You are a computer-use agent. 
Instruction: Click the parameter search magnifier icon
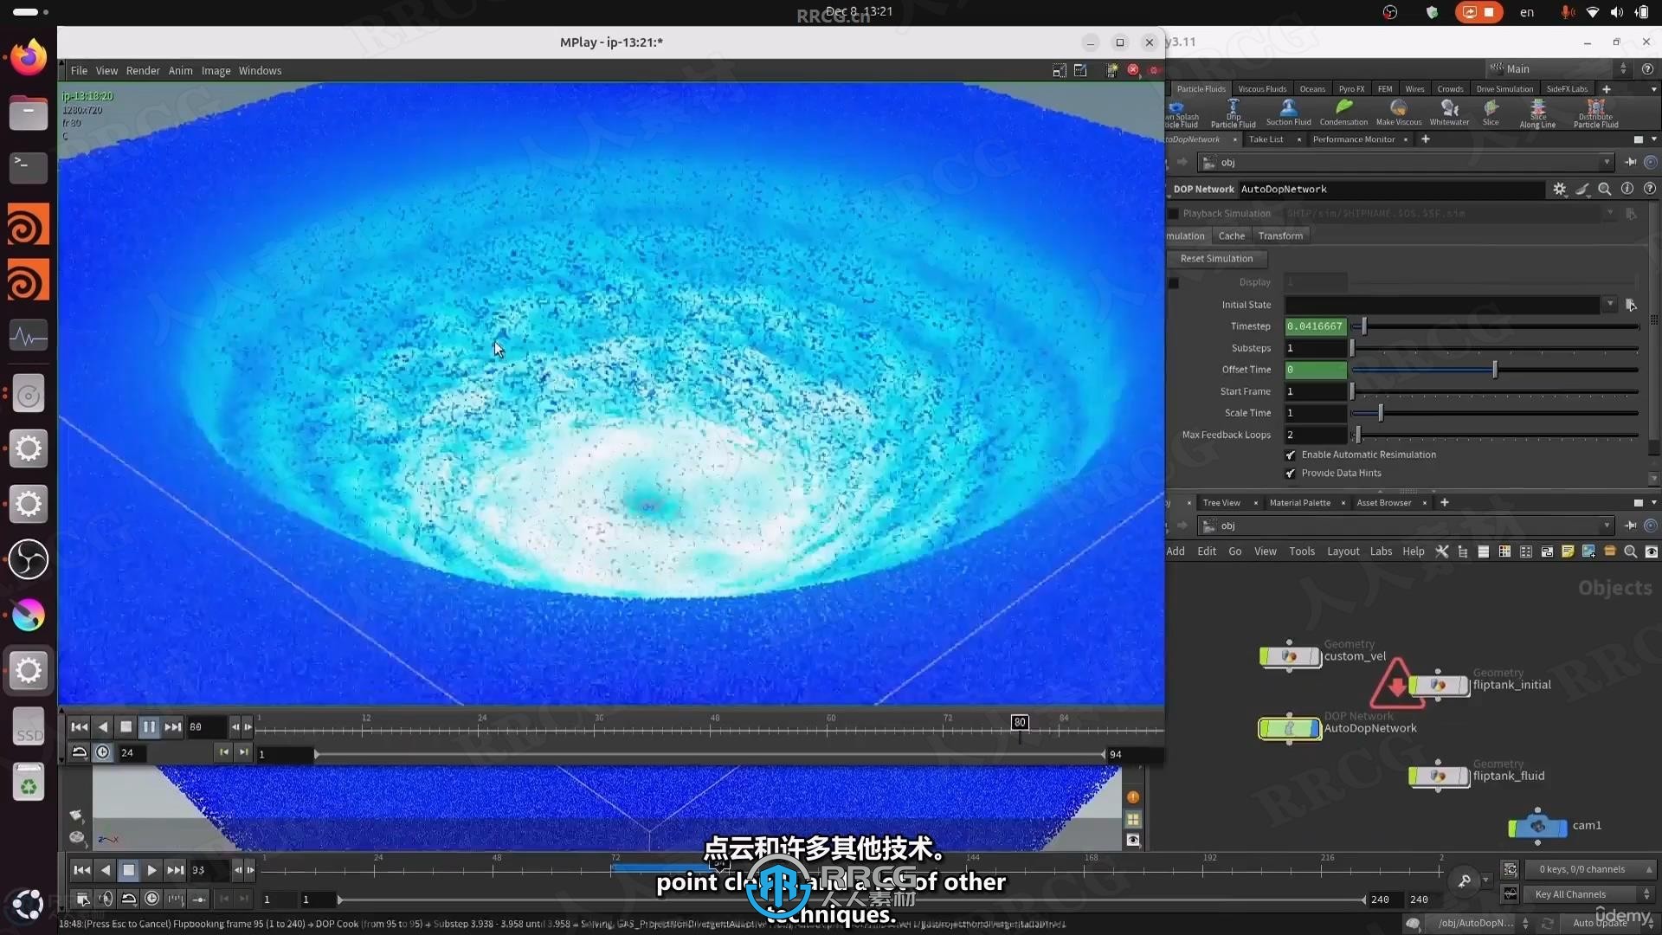1604,189
